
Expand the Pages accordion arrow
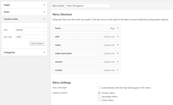(44, 5)
